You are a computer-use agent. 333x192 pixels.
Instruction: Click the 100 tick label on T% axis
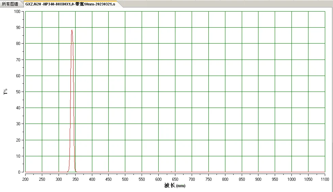click(x=17, y=12)
